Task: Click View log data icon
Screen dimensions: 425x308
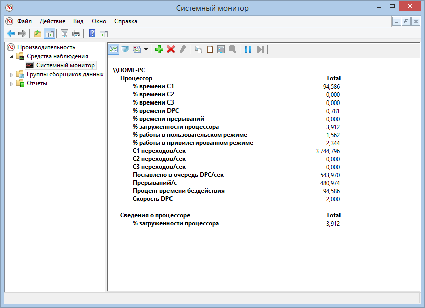Action: (125, 49)
